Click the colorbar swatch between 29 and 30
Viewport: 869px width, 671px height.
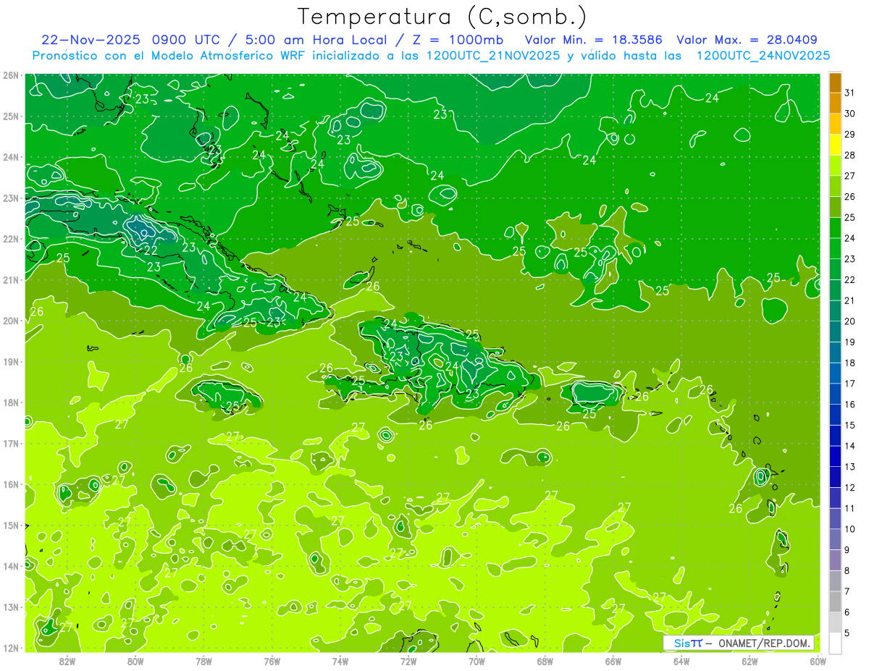click(x=835, y=125)
